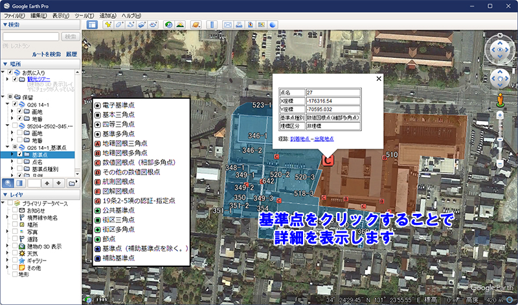The height and width of the screenshot is (305, 518).
Task: Expand the 観光ツアー folder
Action: click(8, 79)
